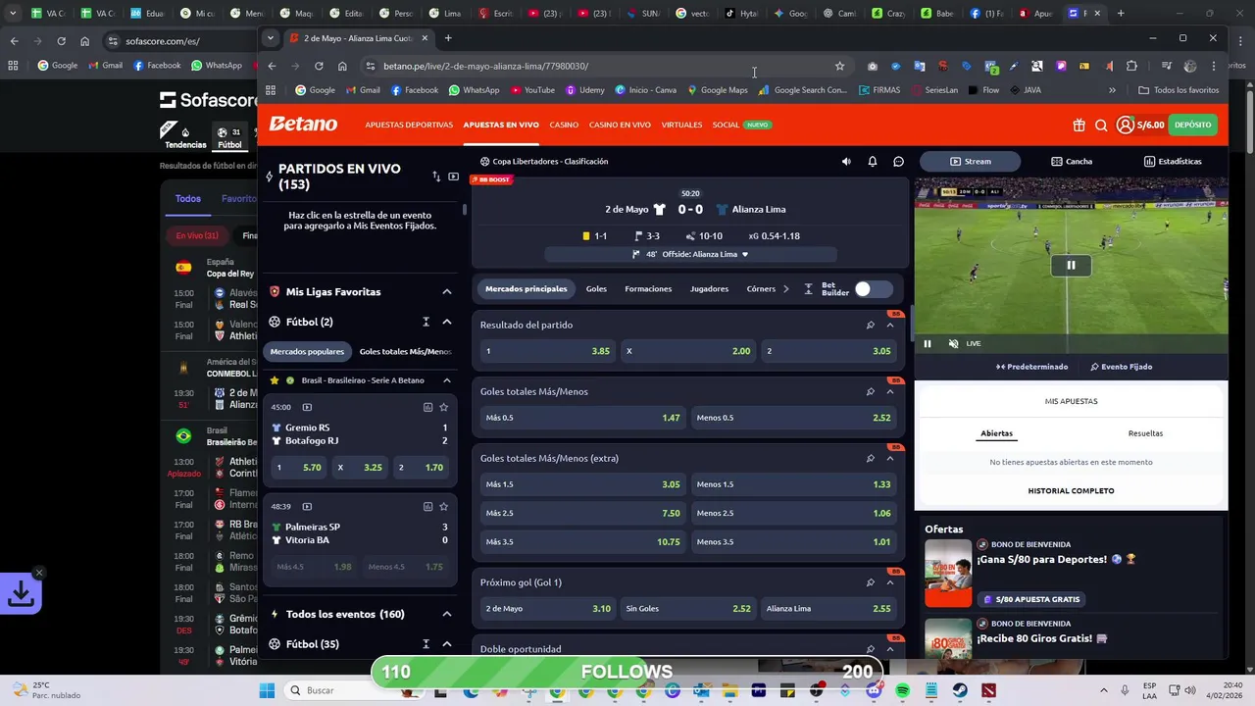
Task: Toggle the Bet Builder switch
Action: point(873,288)
